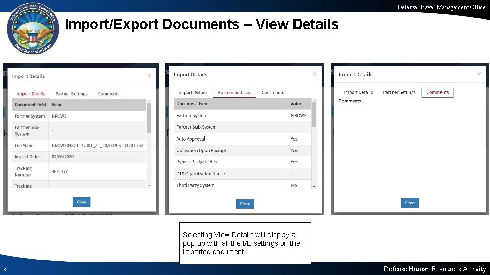This screenshot has width=490, height=275.
Task: Click Document Field header in middle dialog
Action: coord(192,103)
